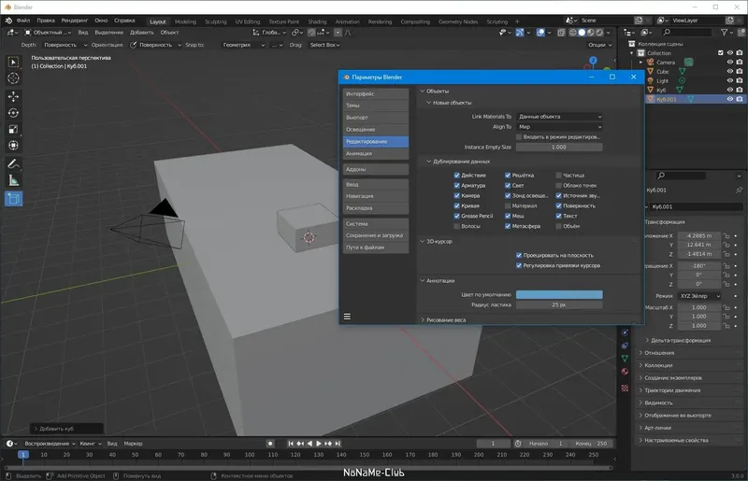
Task: Click the annotation default color swatch
Action: (x=559, y=294)
